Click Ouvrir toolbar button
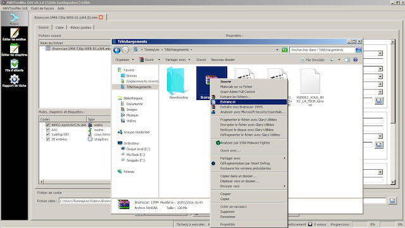 (x=147, y=60)
